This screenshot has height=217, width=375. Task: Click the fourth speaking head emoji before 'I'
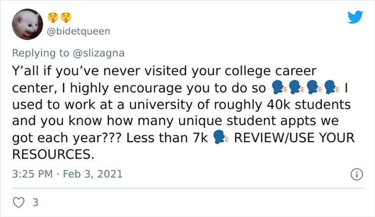(332, 87)
